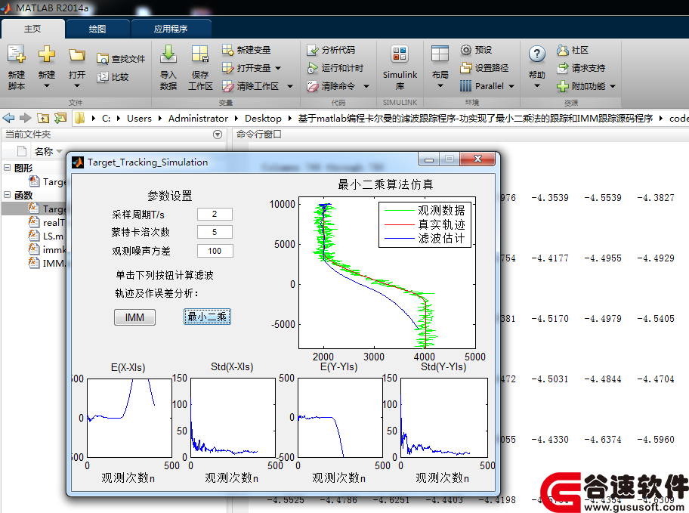Click the 观测噪声方差 input field
The height and width of the screenshot is (513, 689).
(215, 251)
